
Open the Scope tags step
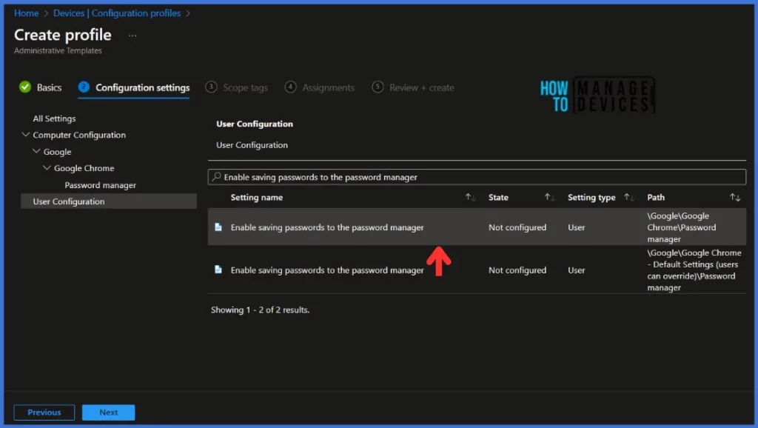tap(236, 87)
